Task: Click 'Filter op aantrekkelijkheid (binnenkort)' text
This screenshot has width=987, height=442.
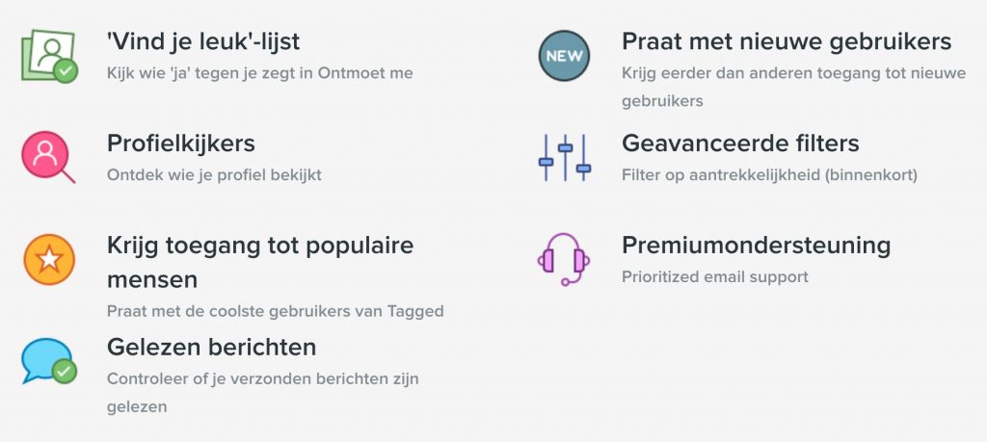Action: (x=769, y=174)
